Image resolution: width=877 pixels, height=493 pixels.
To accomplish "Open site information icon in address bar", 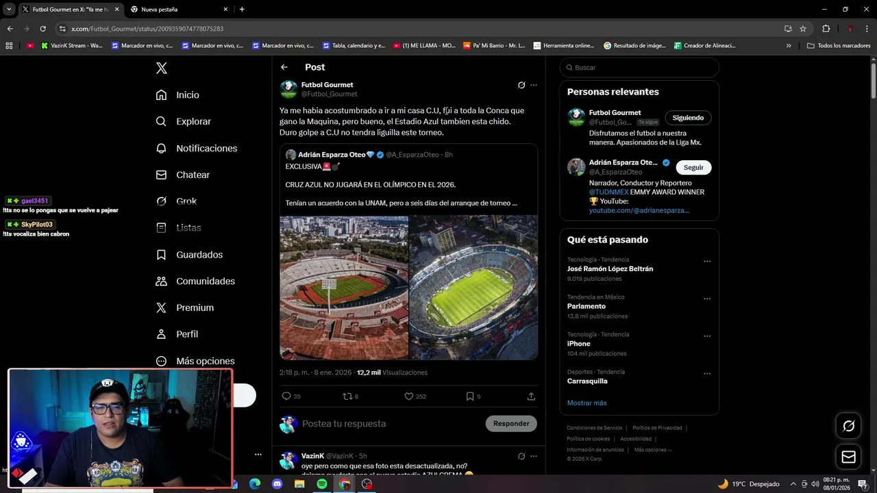I will click(x=62, y=29).
